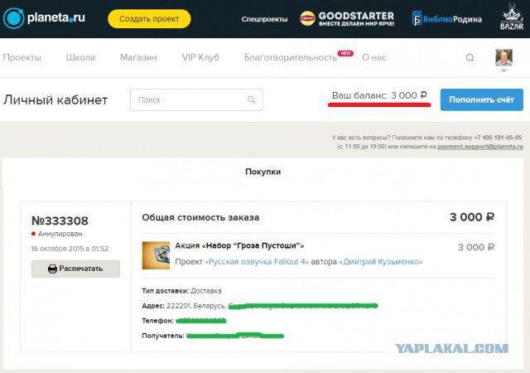Focus the Поиск search field
Image resolution: width=530 pixels, height=373 pixels.
tap(196, 99)
